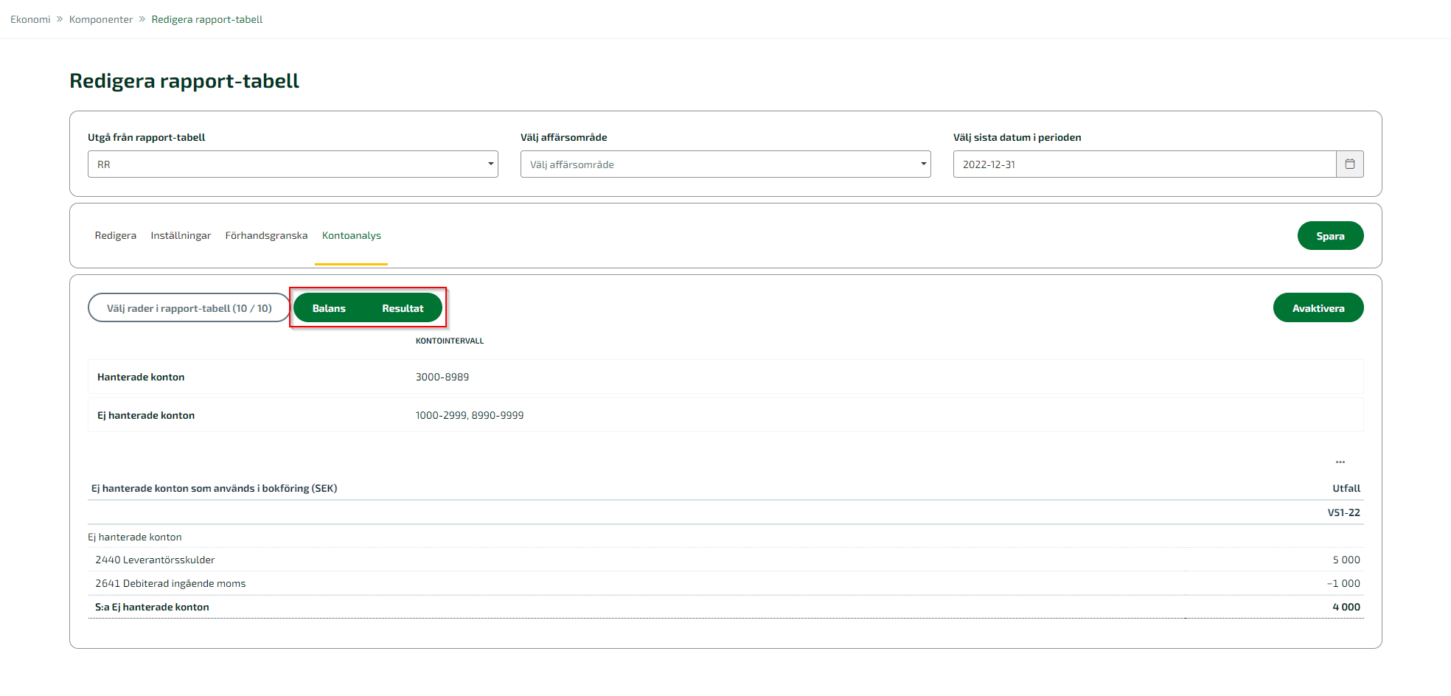Viewport: 1451px width, 696px height.
Task: Open the three-dots options menu above Utfall
Action: 1340,462
